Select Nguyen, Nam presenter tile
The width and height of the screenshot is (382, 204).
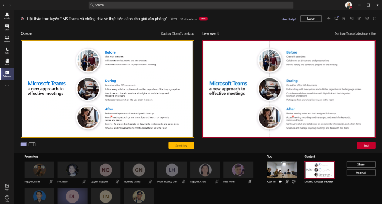coord(39,170)
